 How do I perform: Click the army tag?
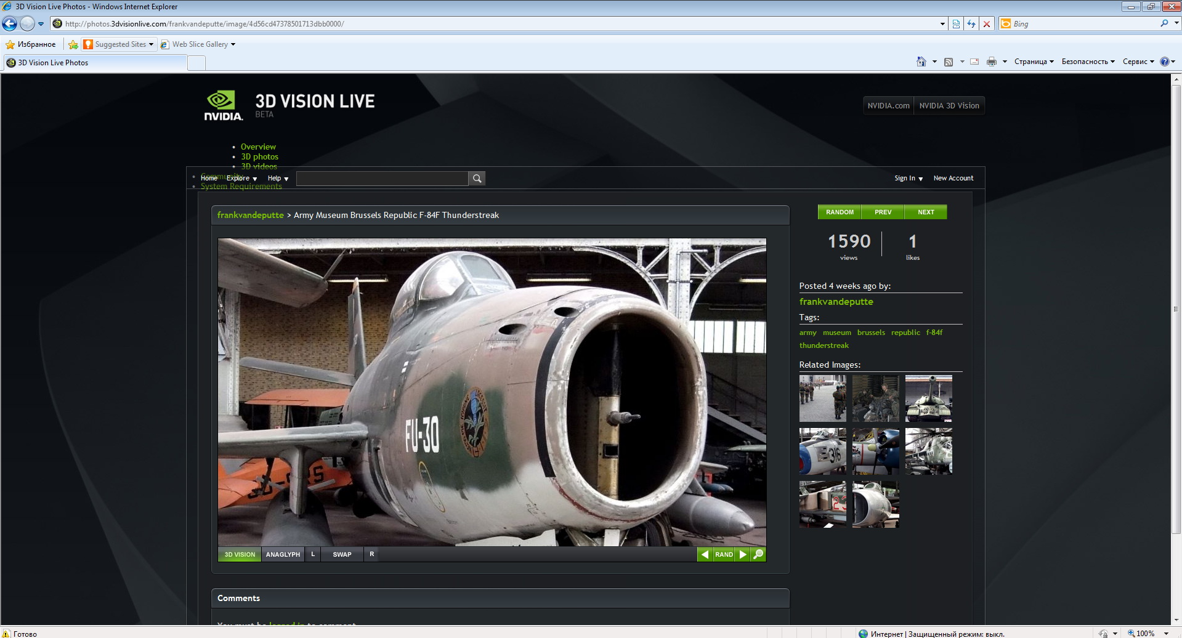click(808, 333)
